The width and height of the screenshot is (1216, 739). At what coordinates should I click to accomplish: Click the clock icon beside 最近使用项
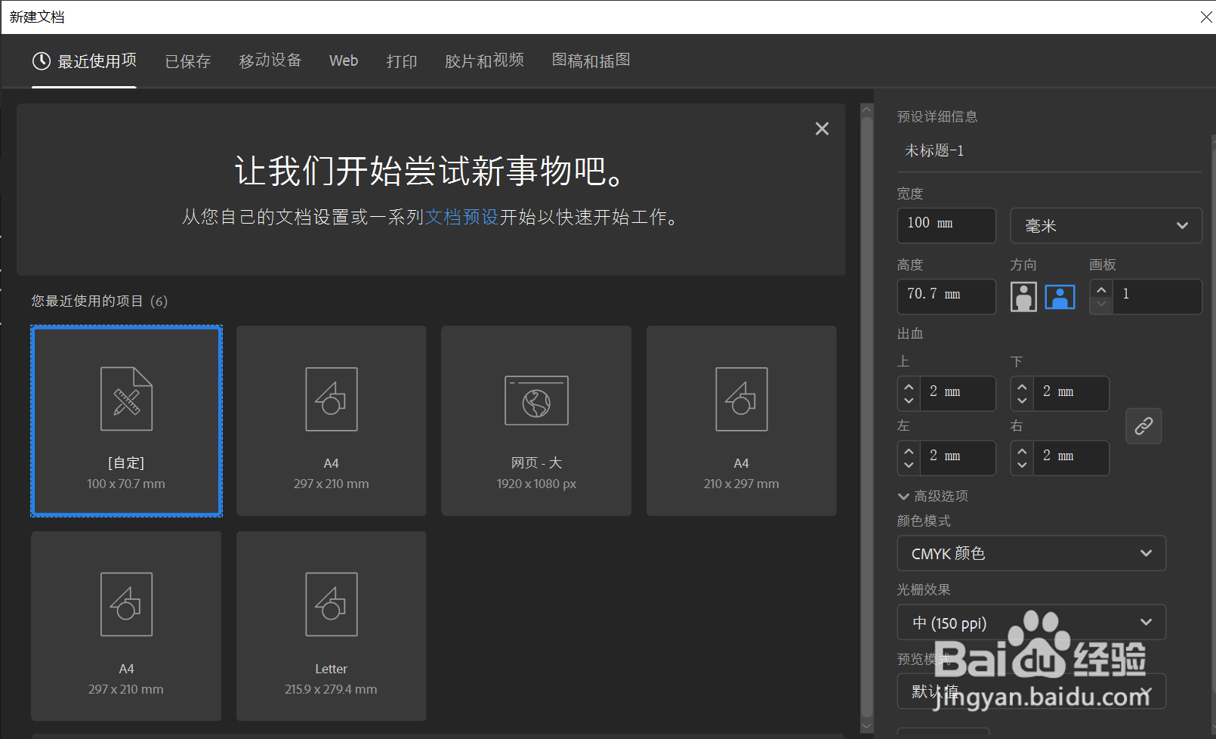tap(42, 61)
